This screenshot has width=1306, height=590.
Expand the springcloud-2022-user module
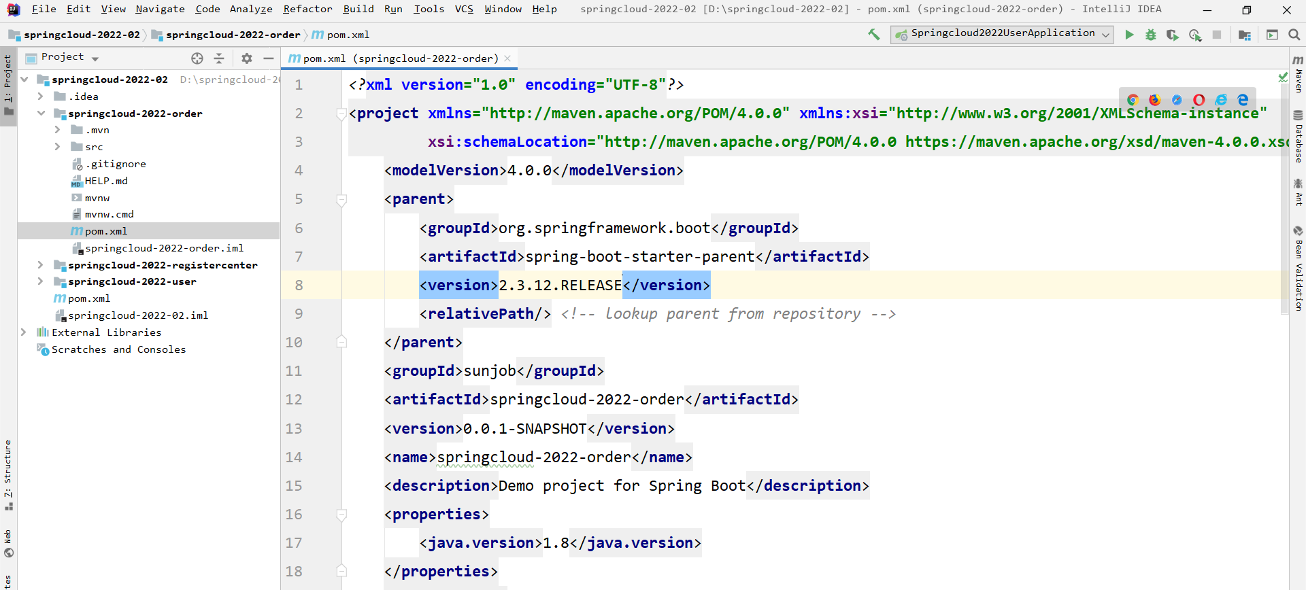pos(41,281)
